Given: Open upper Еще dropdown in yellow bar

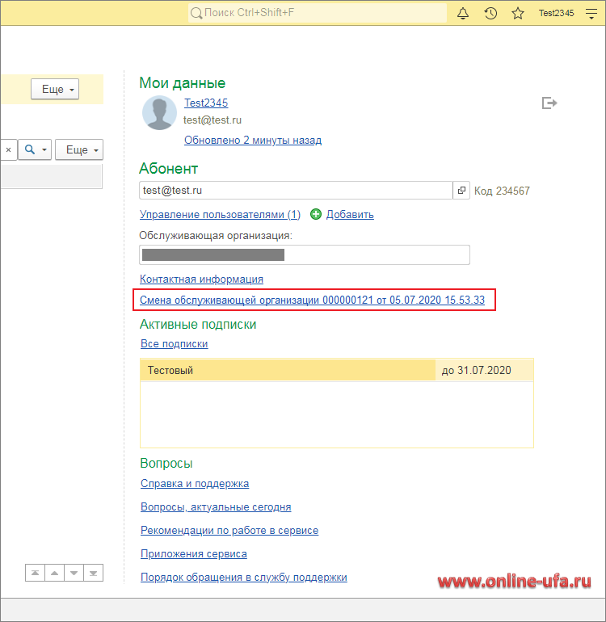Looking at the screenshot, I should (55, 89).
